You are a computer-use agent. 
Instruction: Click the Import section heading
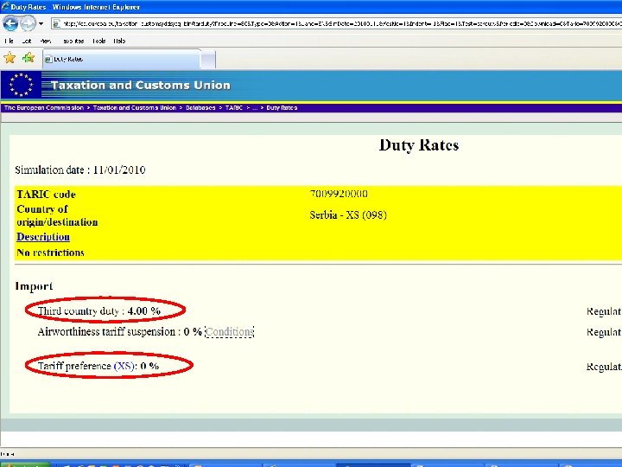(x=34, y=286)
